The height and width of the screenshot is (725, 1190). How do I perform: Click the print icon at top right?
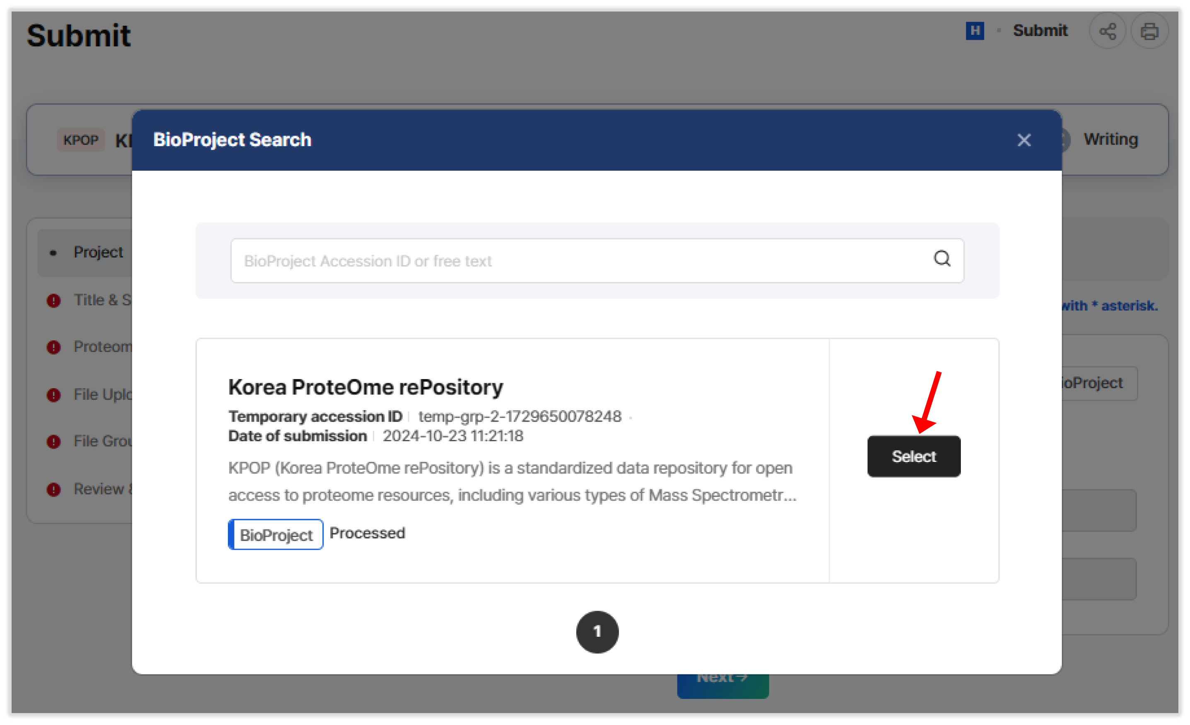(1150, 30)
